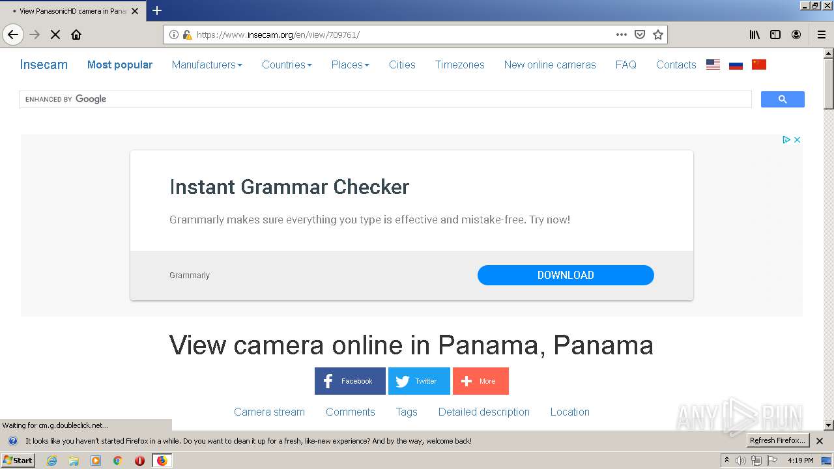Screen dimensions: 834x469
Task: Go back with the browser back arrow
Action: (13, 35)
